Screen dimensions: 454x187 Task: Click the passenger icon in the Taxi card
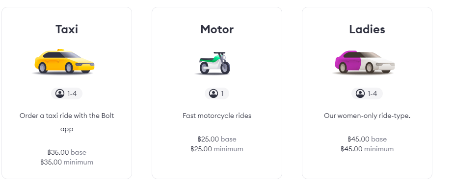[x=60, y=93]
